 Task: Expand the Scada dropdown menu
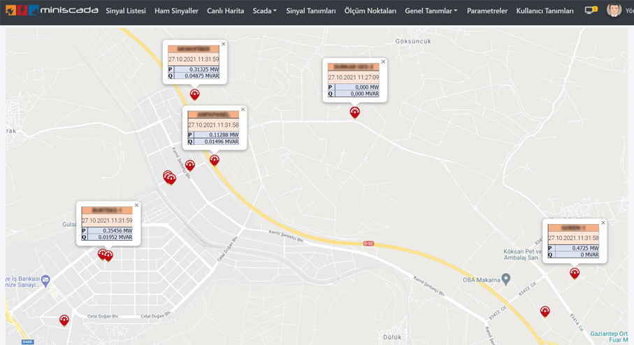point(264,11)
